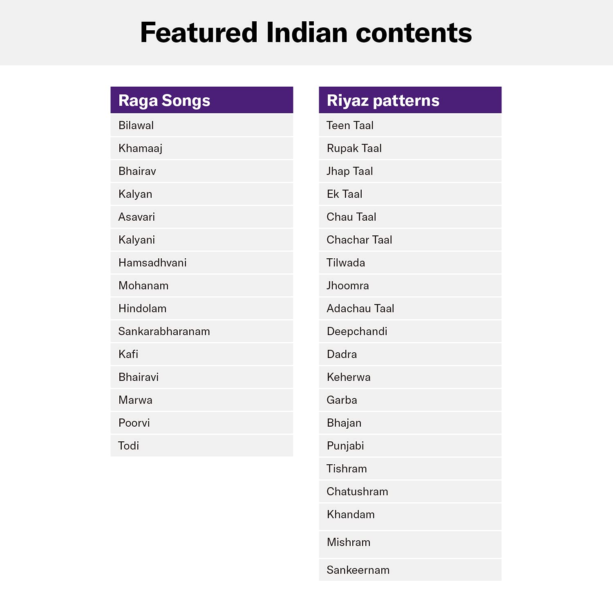
Task: Choose Hamsadhvani from Raga Songs
Action: tap(152, 263)
